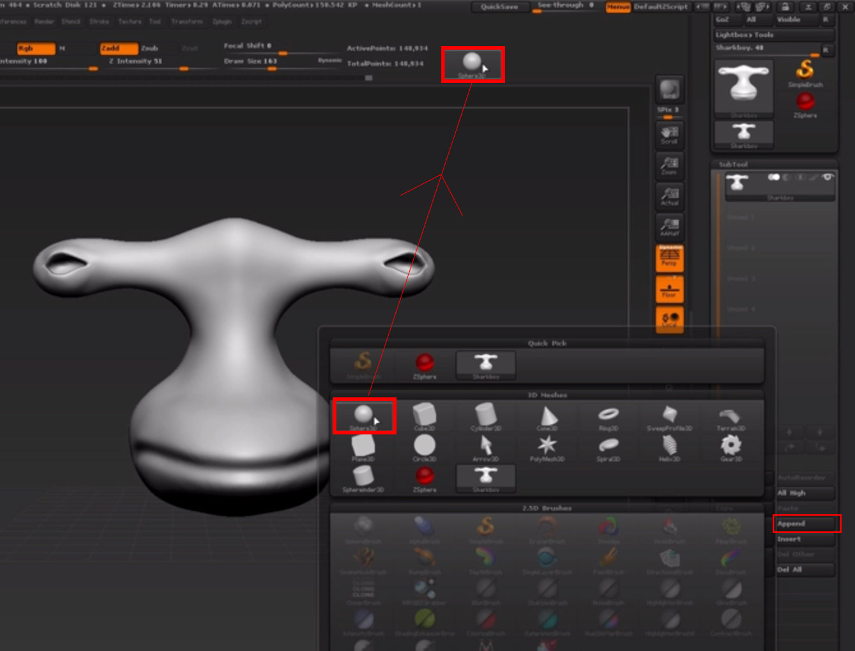Toggle the Floor grid button
The width and height of the screenshot is (855, 651).
pos(669,289)
